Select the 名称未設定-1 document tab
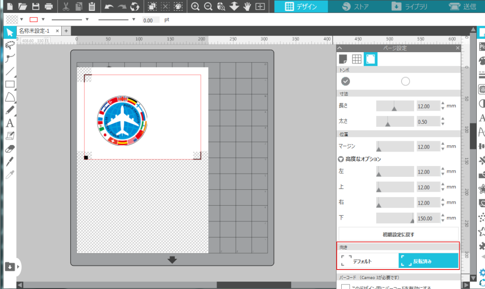The width and height of the screenshot is (485, 289). tap(34, 31)
